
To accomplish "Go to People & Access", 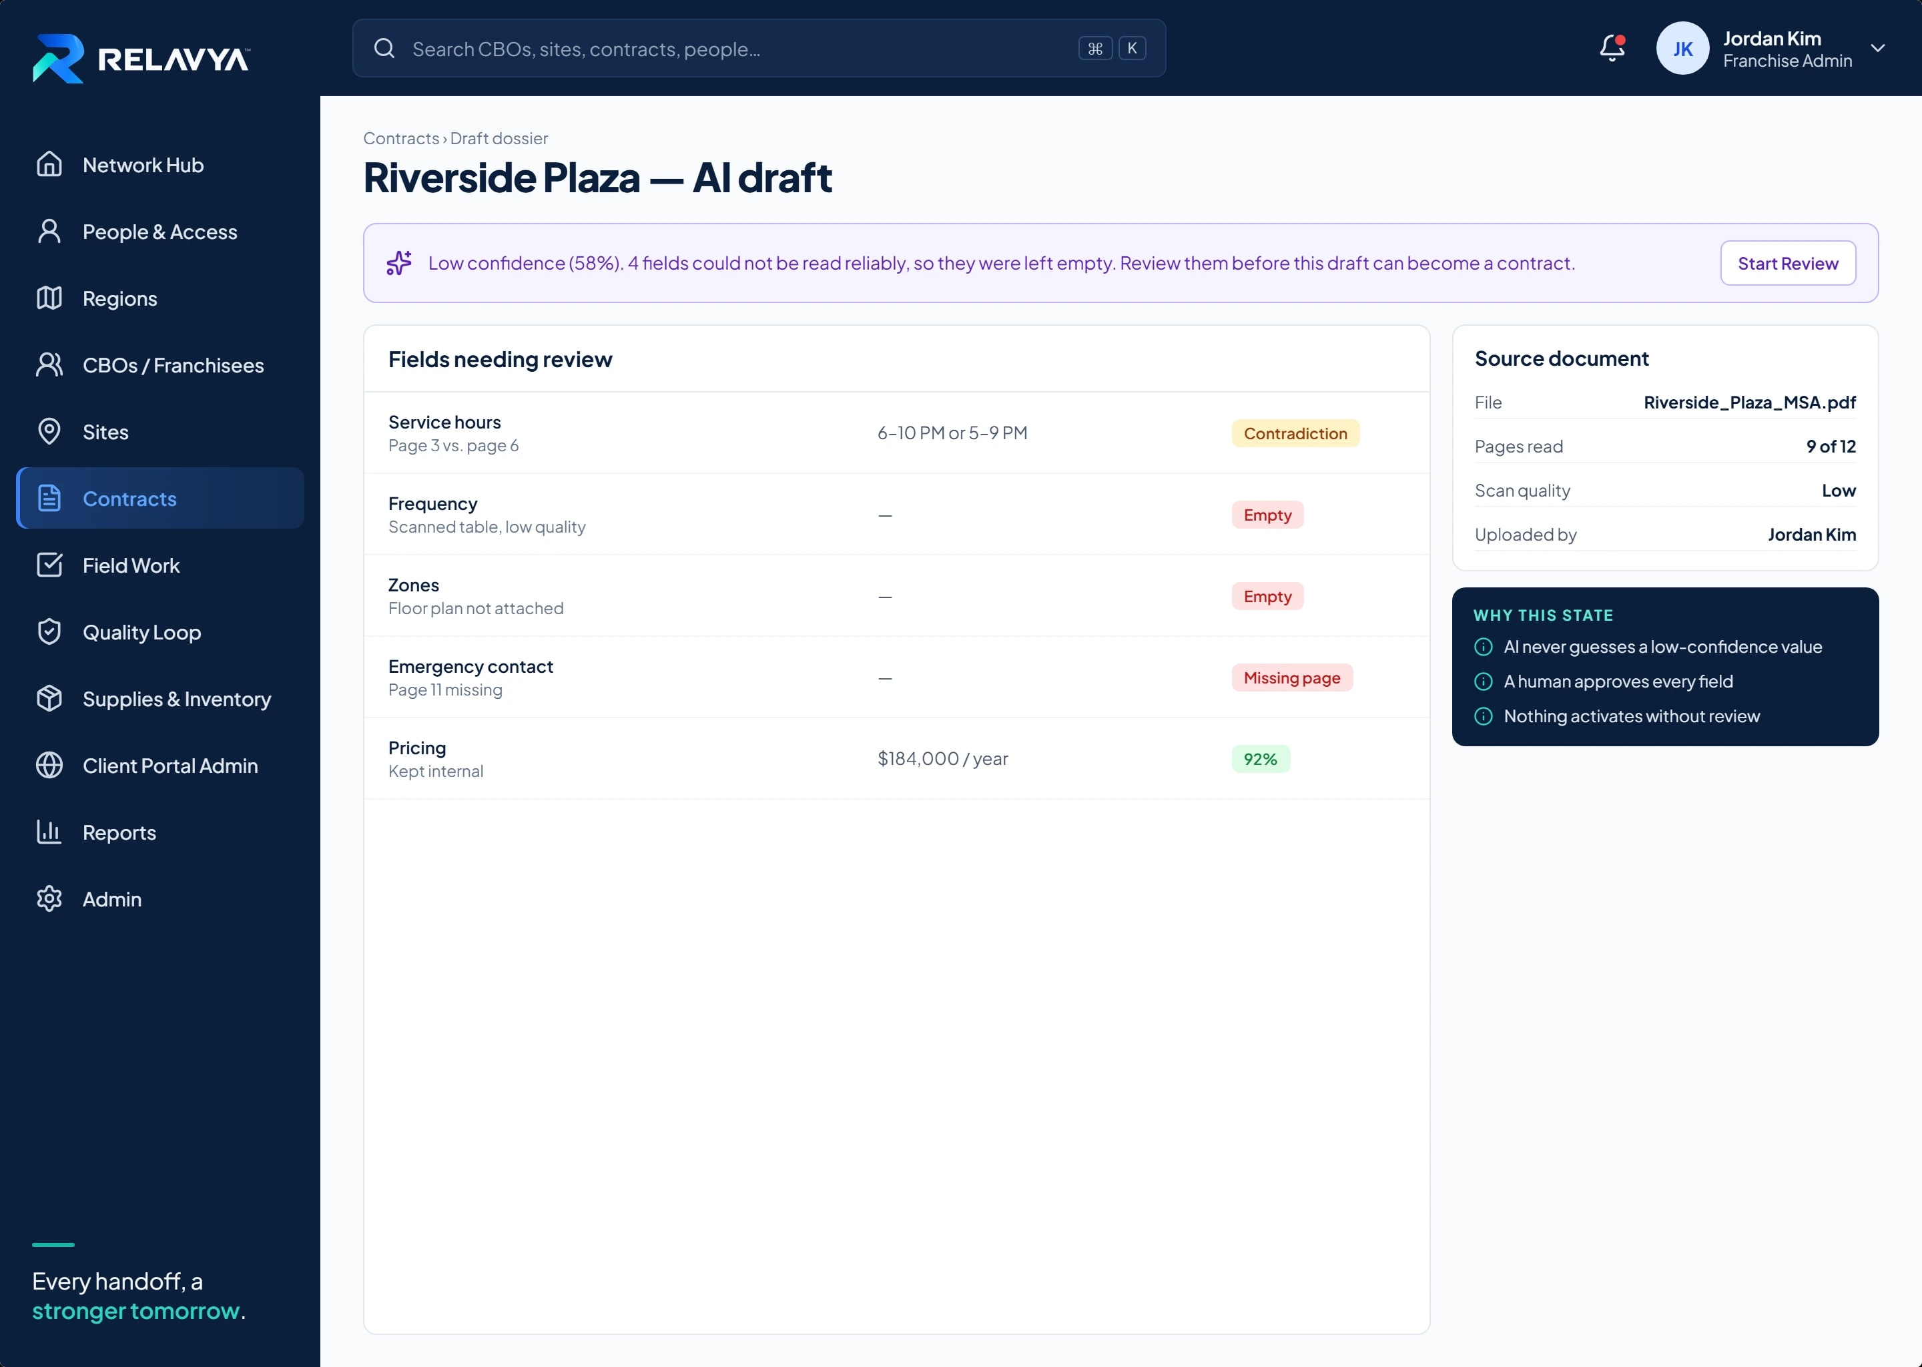I will pos(160,231).
